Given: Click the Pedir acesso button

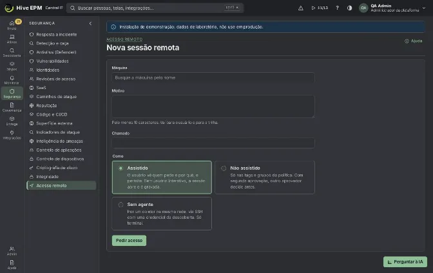Looking at the screenshot, I should [129, 240].
